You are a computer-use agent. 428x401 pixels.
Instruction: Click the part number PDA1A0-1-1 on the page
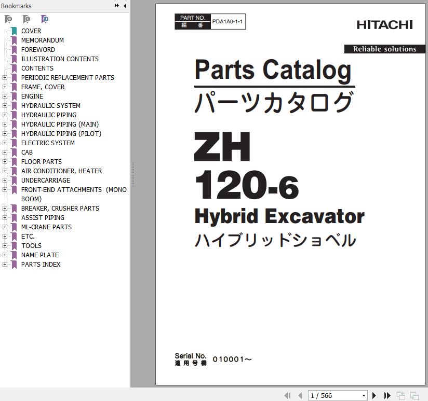pyautogui.click(x=228, y=22)
